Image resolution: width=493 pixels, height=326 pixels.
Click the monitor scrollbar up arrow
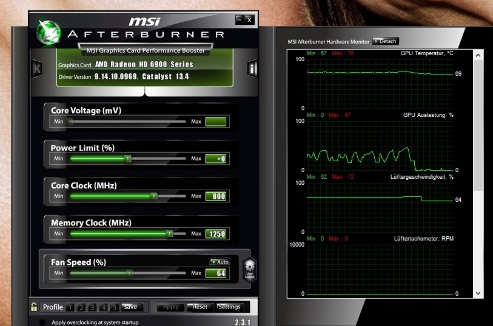point(478,55)
